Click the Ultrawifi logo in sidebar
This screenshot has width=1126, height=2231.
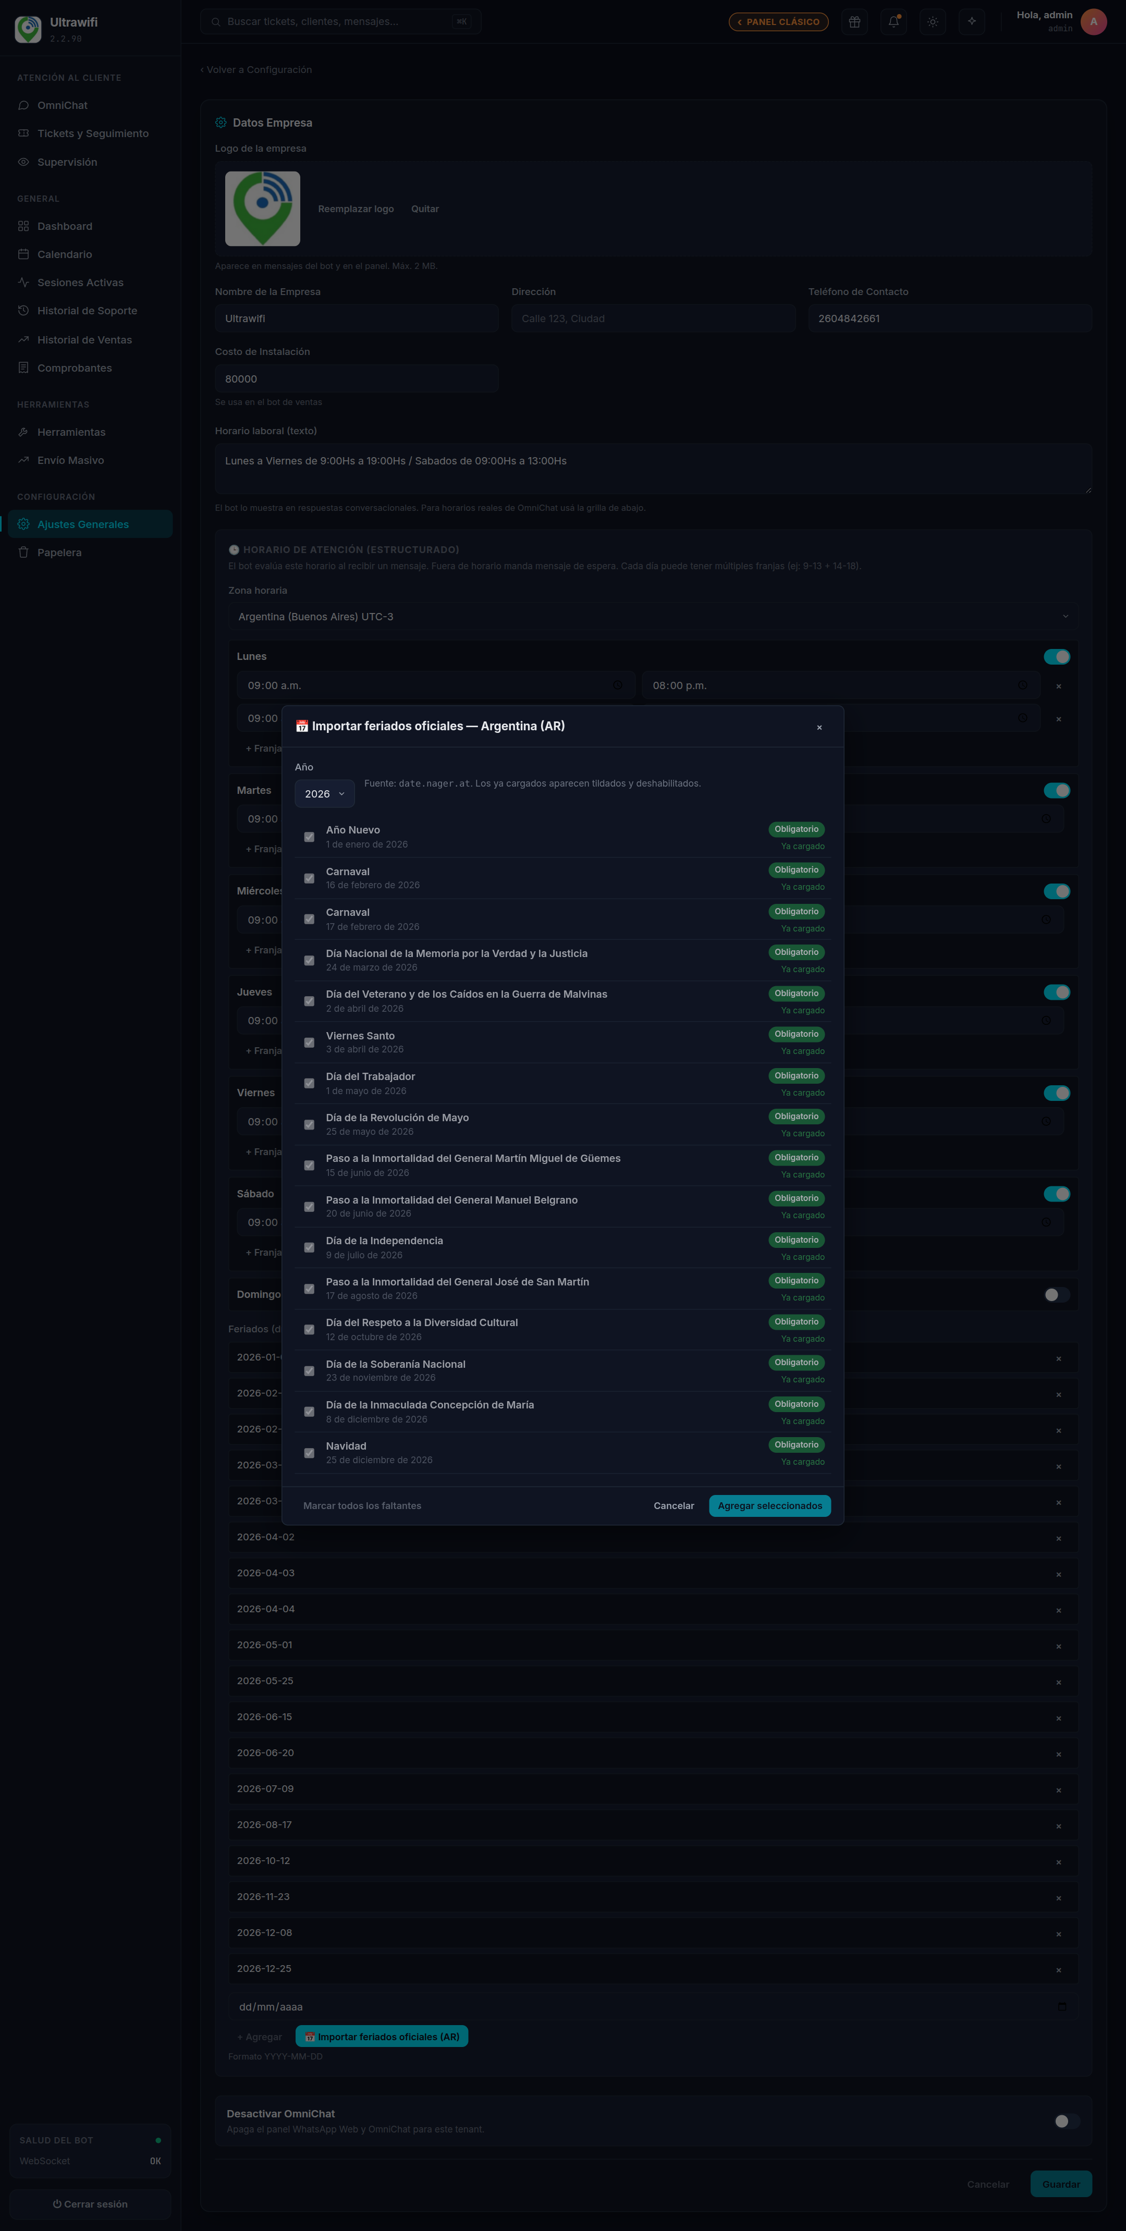pyautogui.click(x=29, y=29)
